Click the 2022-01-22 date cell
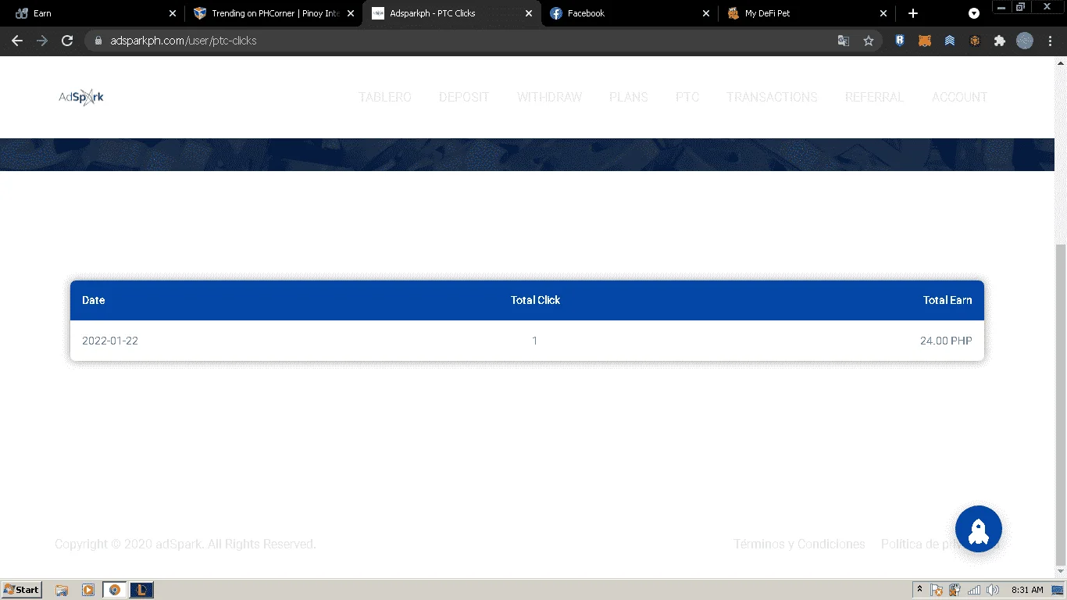This screenshot has width=1067, height=600. coord(110,341)
